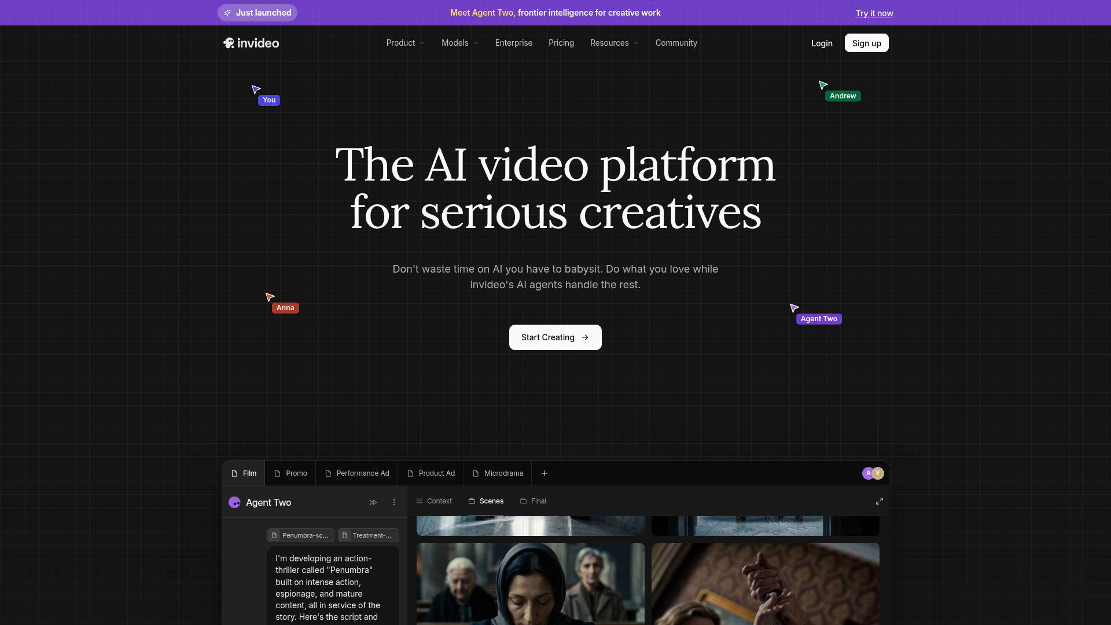
Task: Click the Agent Two panel title
Action: tap(268, 502)
